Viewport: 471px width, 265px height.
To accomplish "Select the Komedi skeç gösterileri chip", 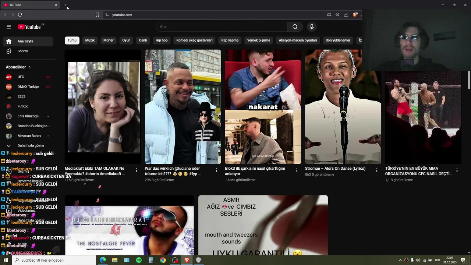I will [x=194, y=40].
